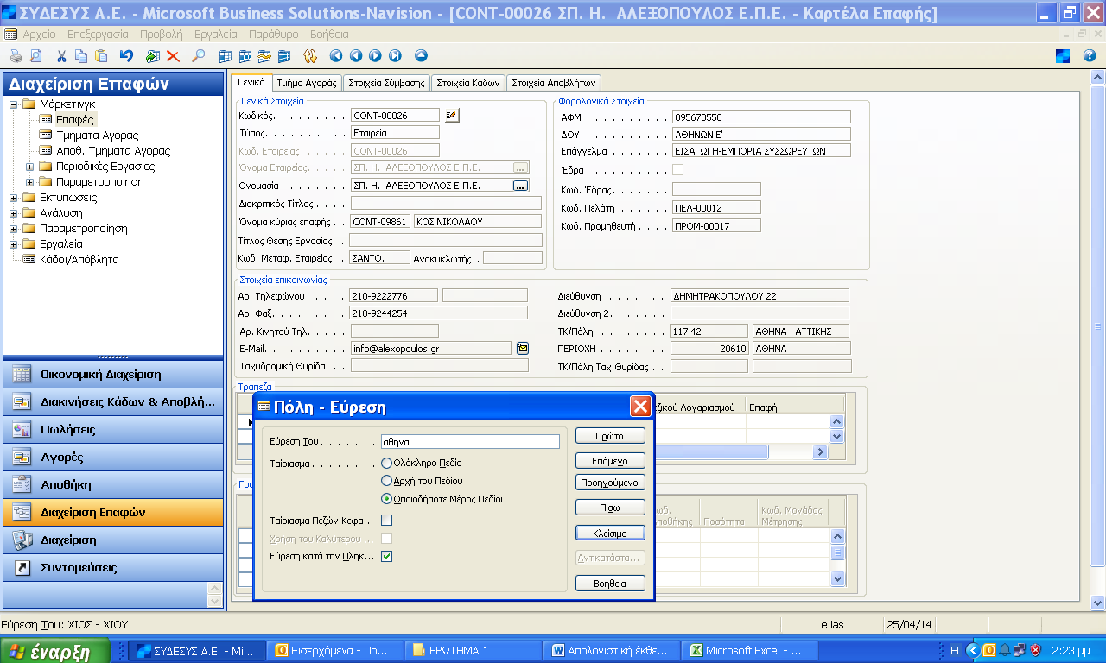
Task: Expand the Ανάλυση tree node
Action: click(14, 213)
